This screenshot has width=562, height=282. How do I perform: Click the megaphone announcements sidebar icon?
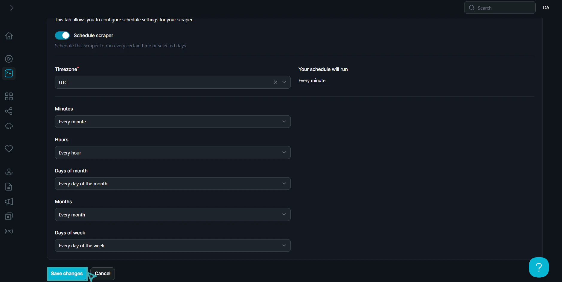pos(9,201)
